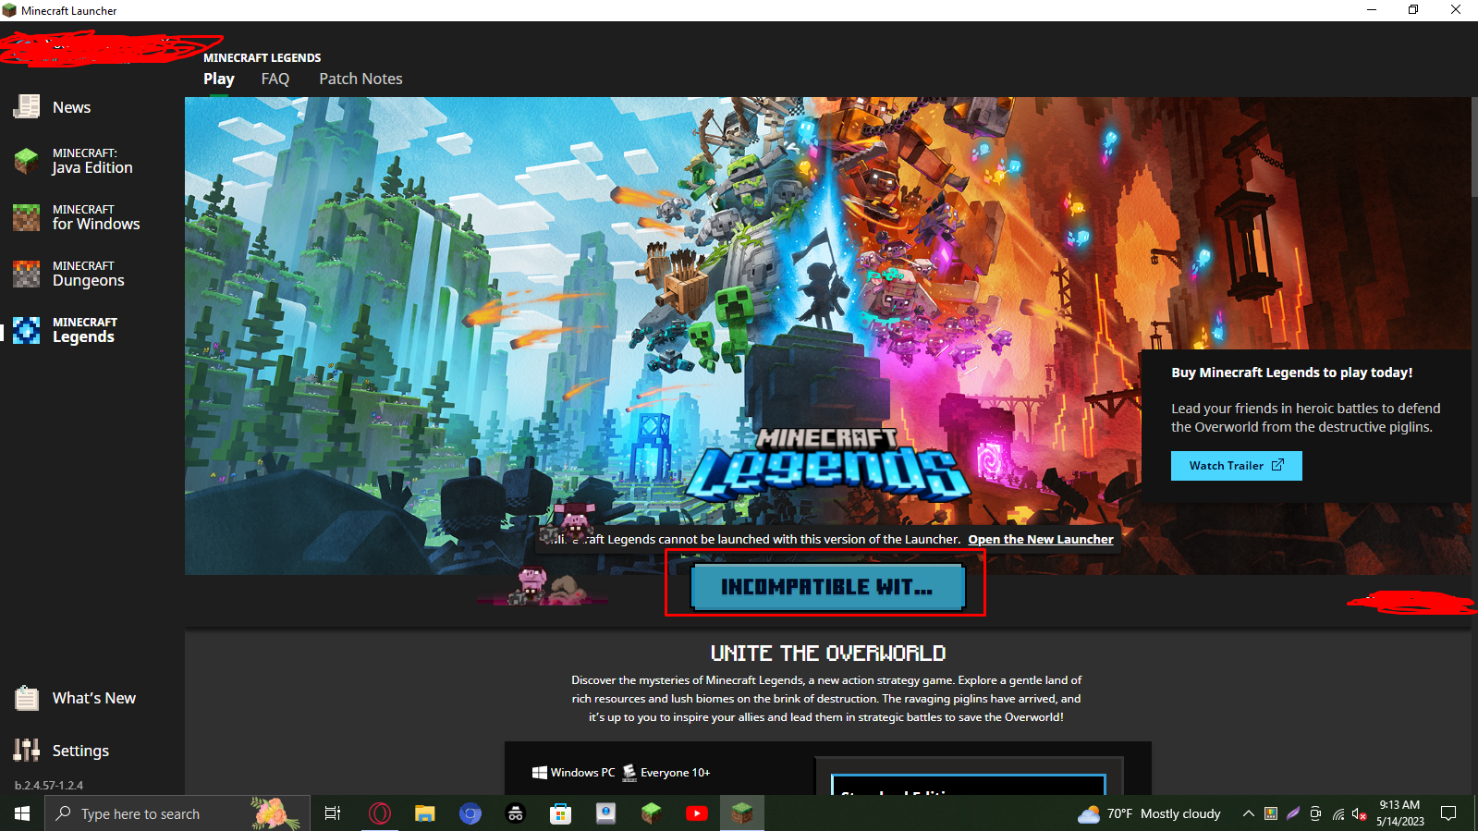Open the volume control in system tray
Image resolution: width=1478 pixels, height=831 pixels.
[1359, 813]
